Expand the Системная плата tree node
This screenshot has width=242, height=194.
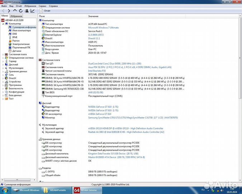[3, 55]
